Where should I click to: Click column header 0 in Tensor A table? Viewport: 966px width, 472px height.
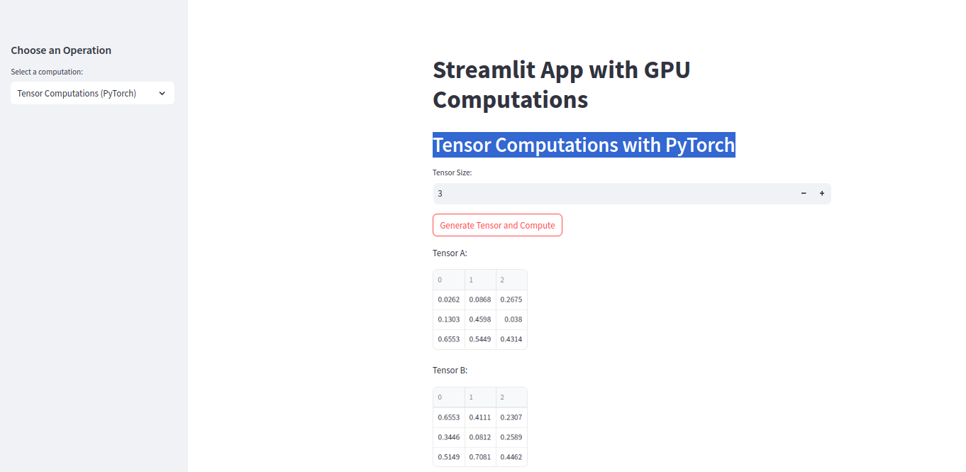coord(448,280)
